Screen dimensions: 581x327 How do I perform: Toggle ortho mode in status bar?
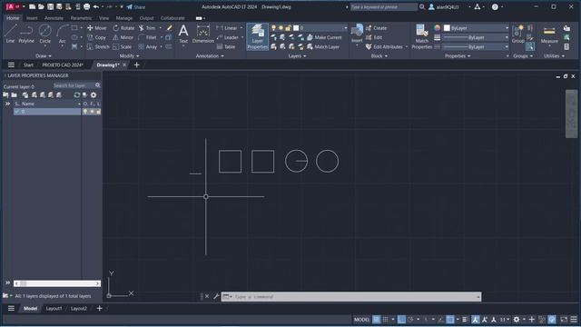(401, 320)
